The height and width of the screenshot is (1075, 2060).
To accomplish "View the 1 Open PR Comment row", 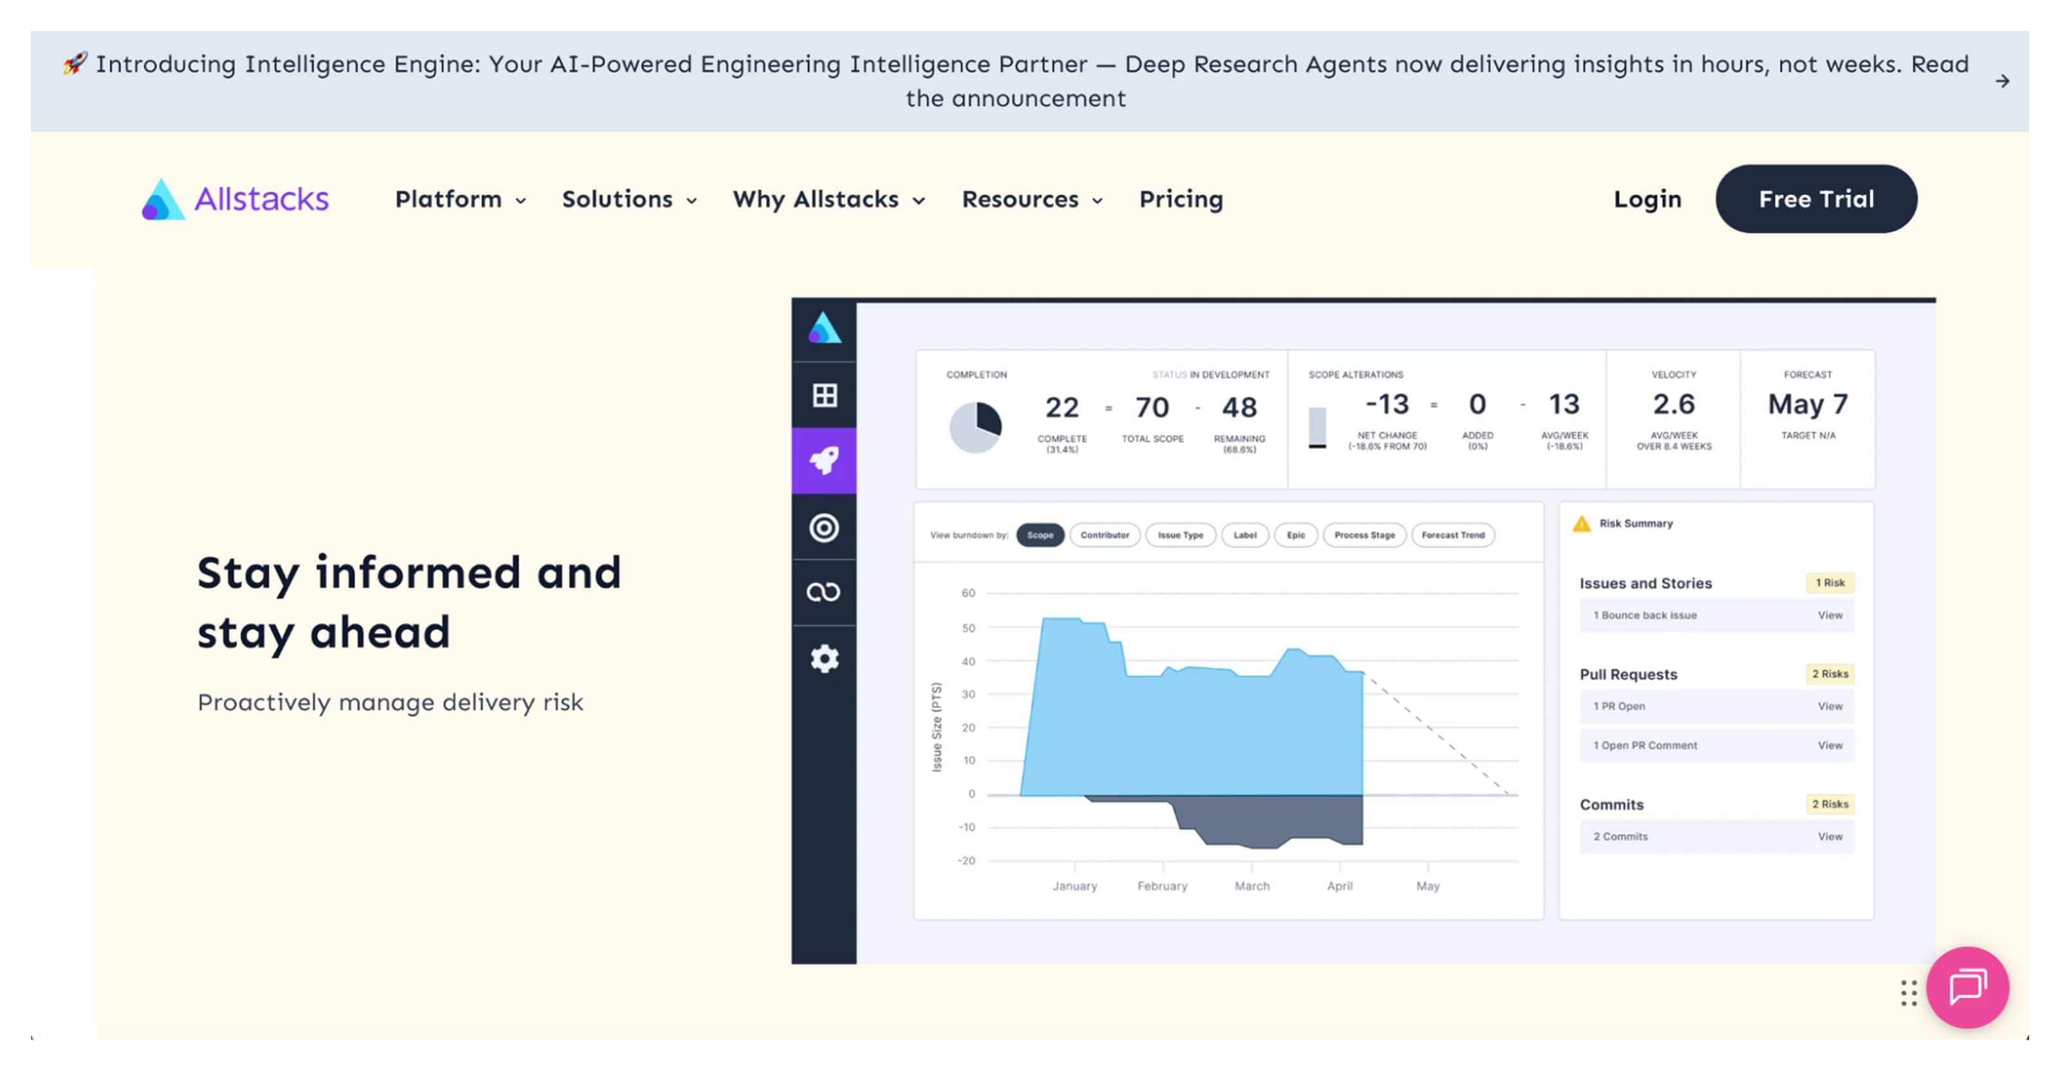I will [1716, 745].
